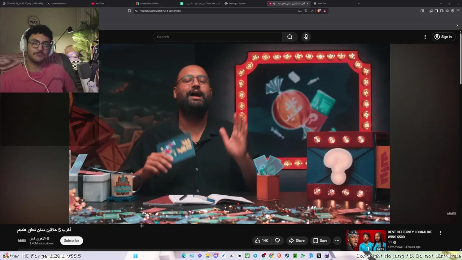Open File Explorer from taskbar

tap(208, 256)
